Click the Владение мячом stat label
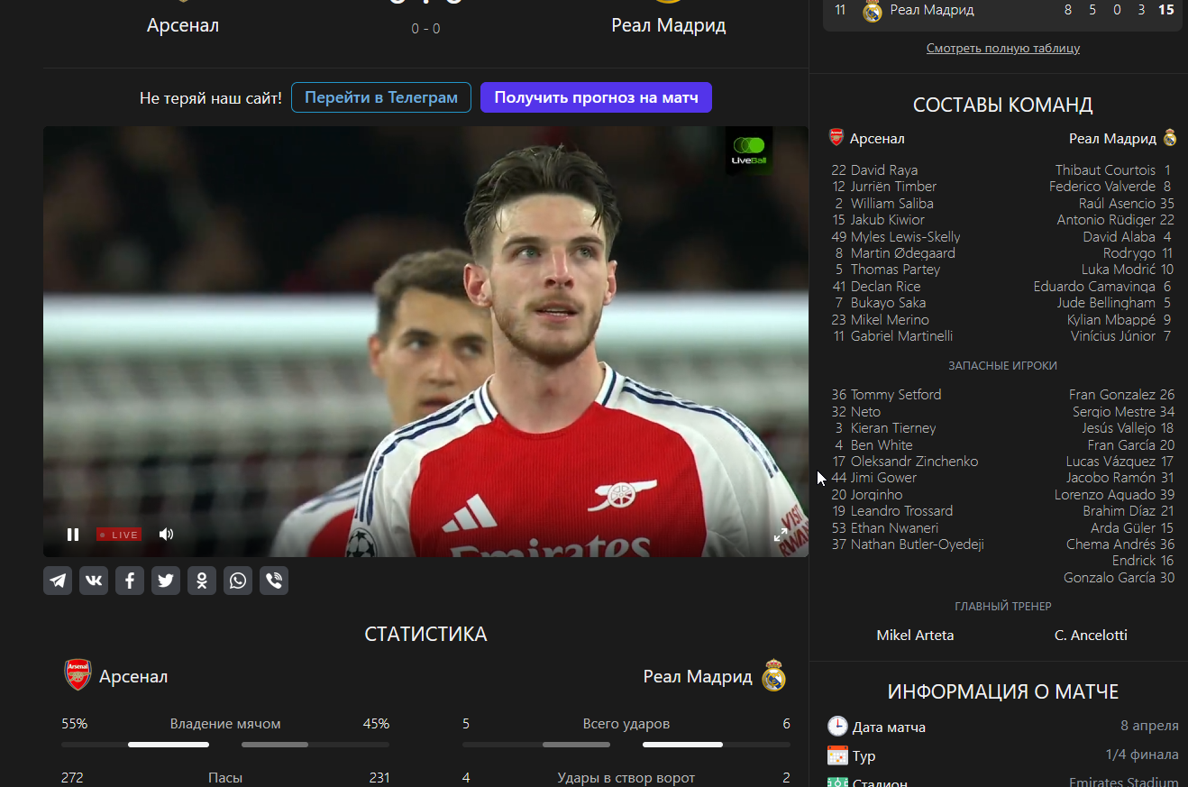 point(225,724)
